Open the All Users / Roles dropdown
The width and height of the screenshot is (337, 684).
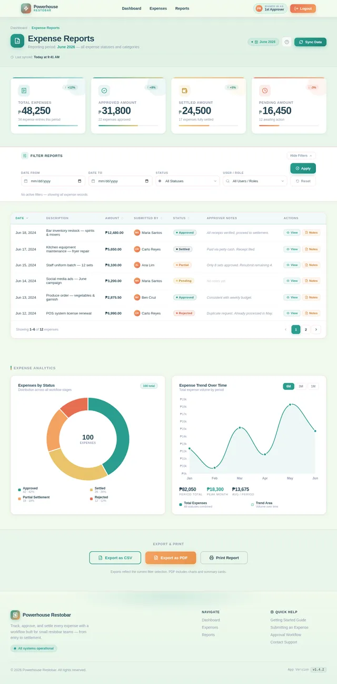(x=255, y=181)
